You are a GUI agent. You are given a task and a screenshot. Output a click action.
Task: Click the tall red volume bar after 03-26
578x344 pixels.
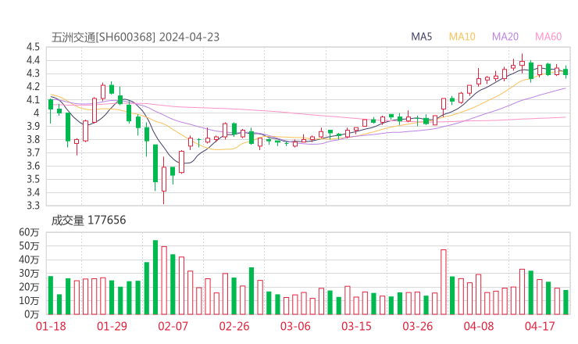(x=444, y=282)
